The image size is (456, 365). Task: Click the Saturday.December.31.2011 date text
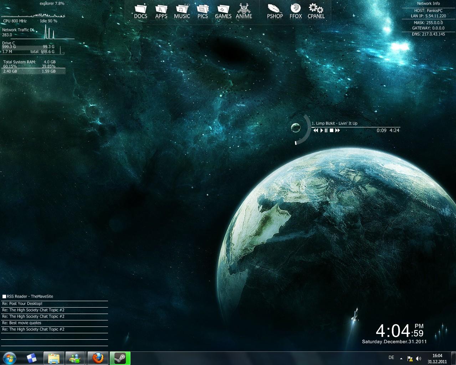coord(394,342)
